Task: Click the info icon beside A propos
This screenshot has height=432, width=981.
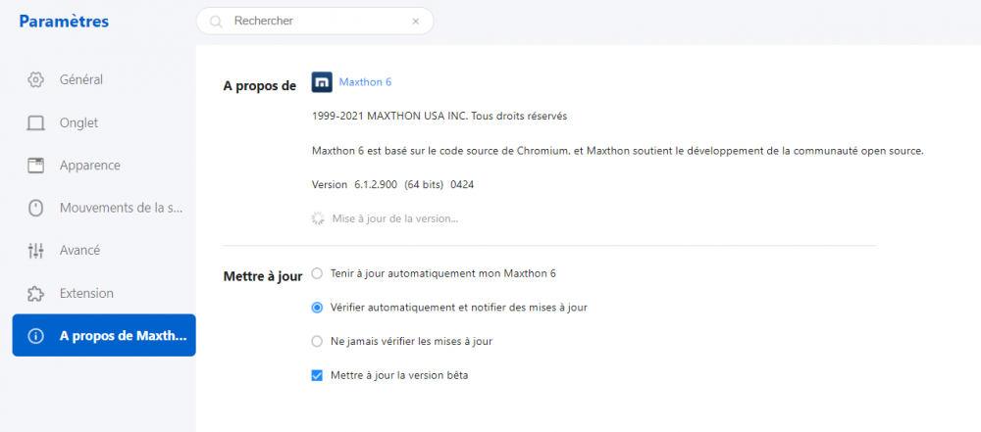Action: tap(36, 336)
